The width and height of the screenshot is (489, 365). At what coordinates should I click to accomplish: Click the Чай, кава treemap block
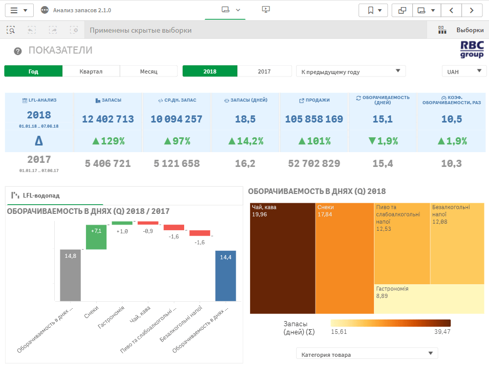pos(282,258)
